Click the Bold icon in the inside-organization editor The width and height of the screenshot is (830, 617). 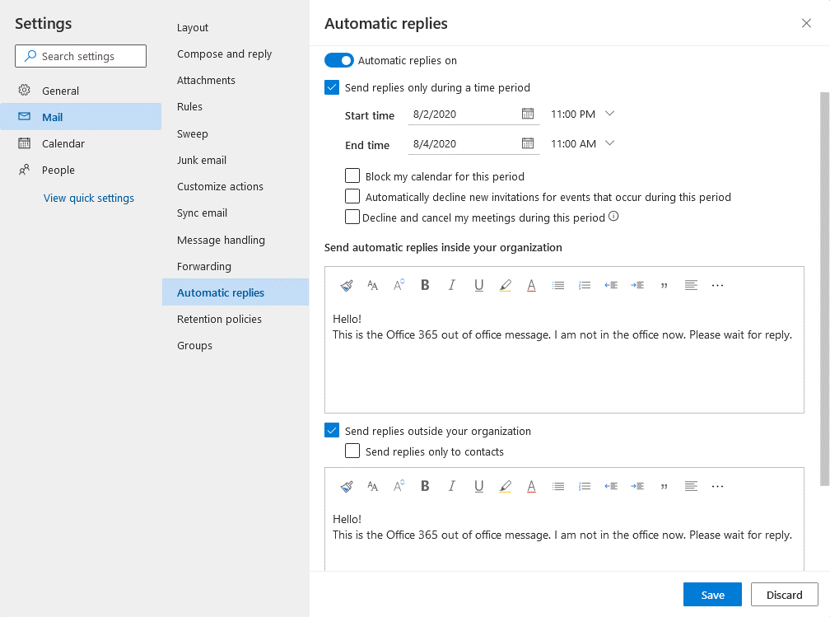point(425,285)
